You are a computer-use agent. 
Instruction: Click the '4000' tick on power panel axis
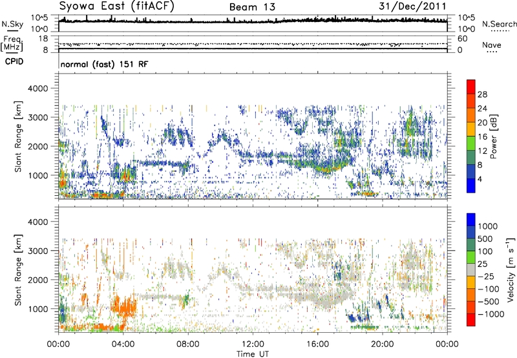[x=39, y=89]
